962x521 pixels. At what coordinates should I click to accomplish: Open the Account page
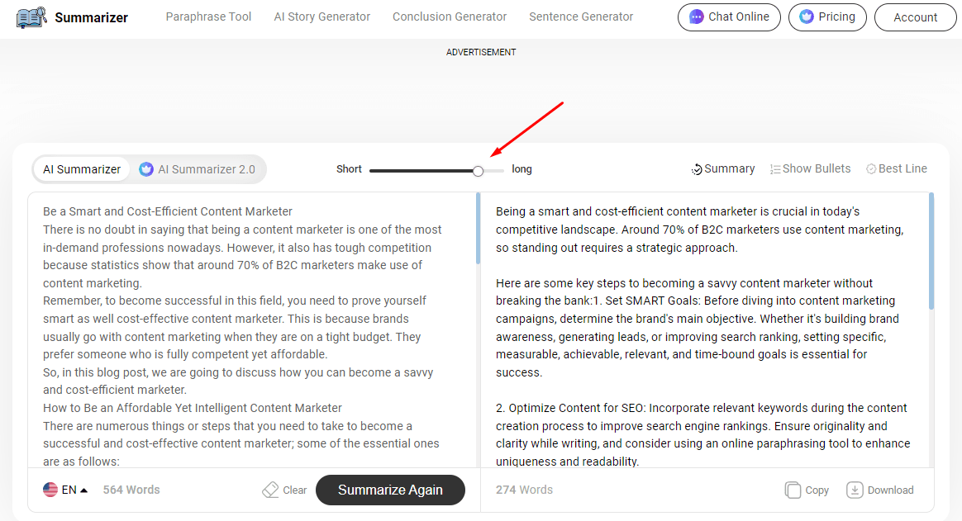pyautogui.click(x=915, y=17)
